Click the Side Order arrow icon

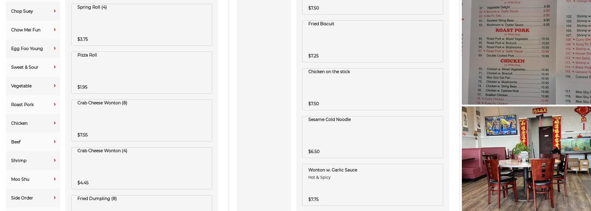pyautogui.click(x=54, y=197)
